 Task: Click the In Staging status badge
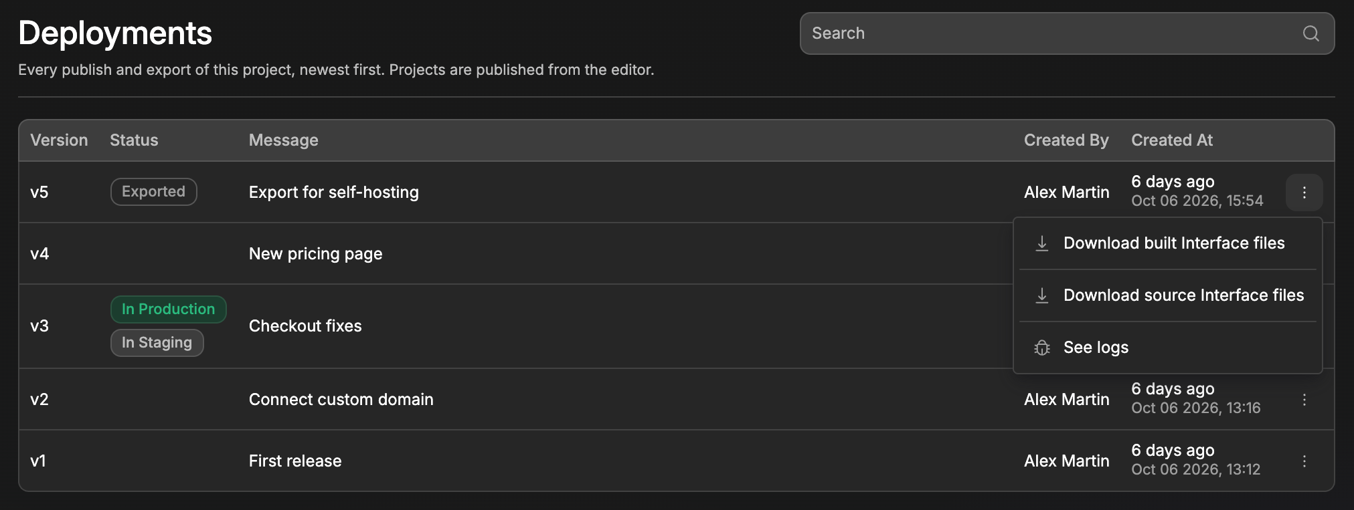157,343
